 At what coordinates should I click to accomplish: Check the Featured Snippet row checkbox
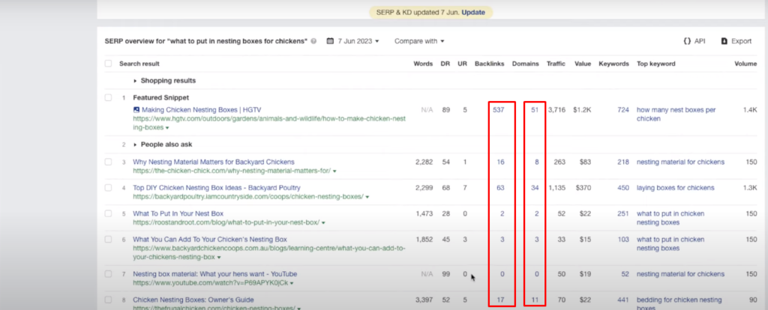108,98
